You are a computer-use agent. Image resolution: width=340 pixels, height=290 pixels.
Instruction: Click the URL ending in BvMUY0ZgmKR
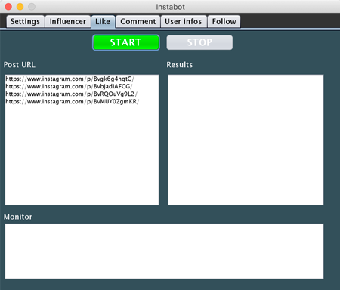[x=73, y=102]
